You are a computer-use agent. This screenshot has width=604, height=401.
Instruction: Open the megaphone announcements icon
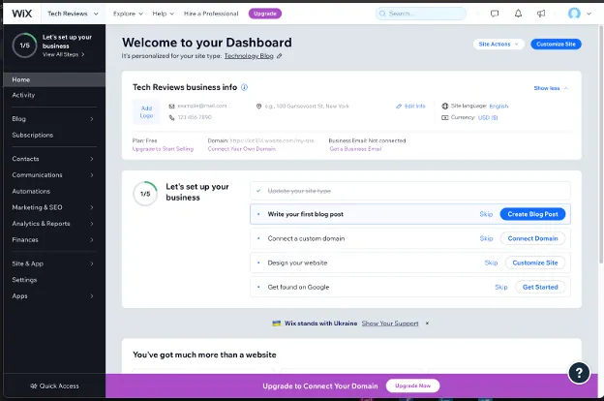pos(541,14)
